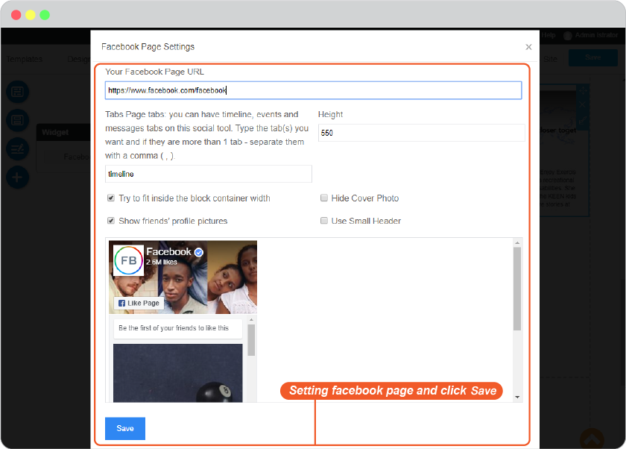Open the Help menu in background header

(x=548, y=35)
